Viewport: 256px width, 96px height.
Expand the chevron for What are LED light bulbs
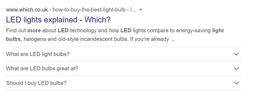point(236,54)
